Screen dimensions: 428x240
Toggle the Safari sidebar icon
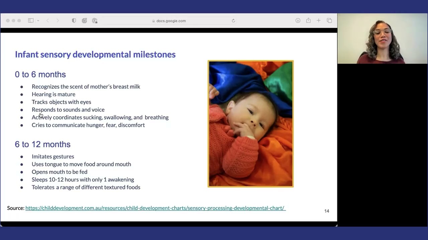tap(31, 21)
